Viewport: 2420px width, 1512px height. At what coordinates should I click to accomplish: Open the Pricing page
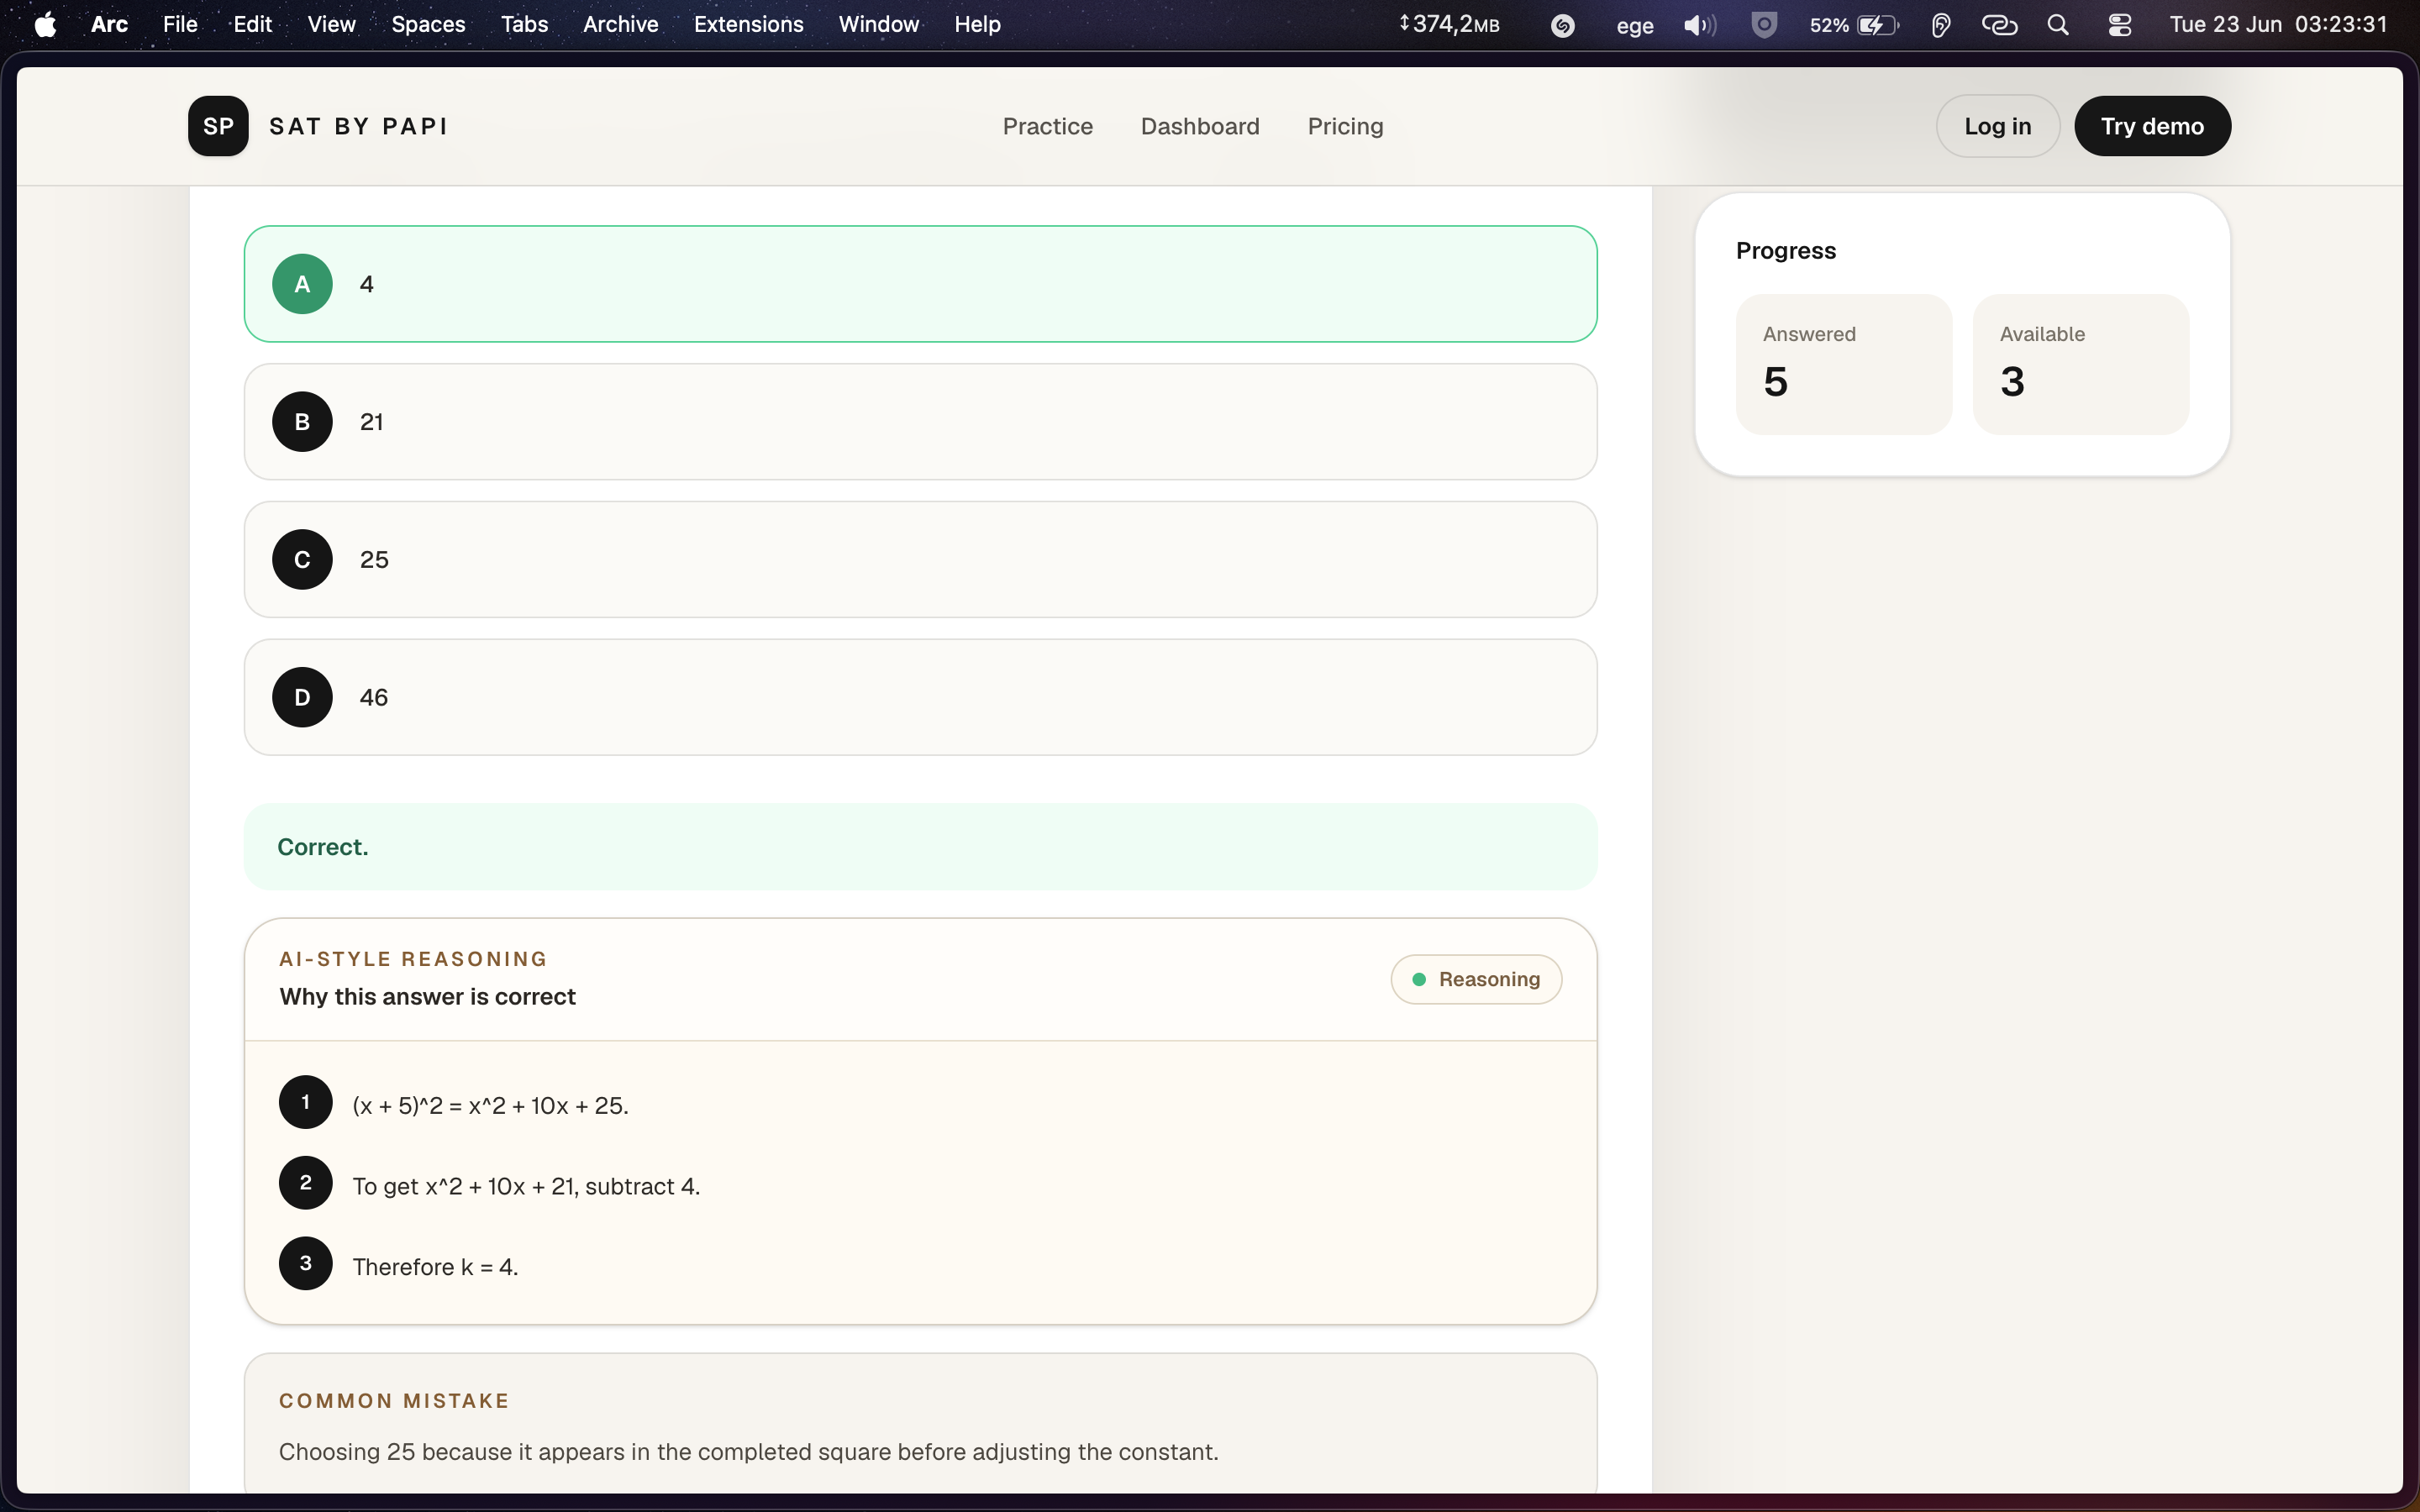pyautogui.click(x=1345, y=126)
